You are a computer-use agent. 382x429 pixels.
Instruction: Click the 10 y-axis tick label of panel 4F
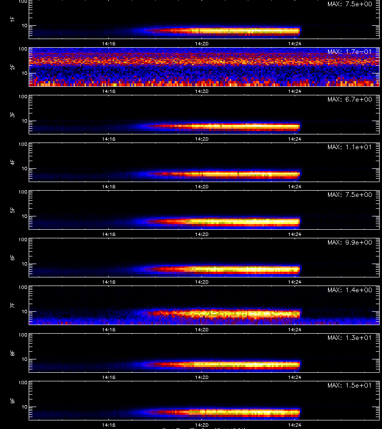coord(24,169)
